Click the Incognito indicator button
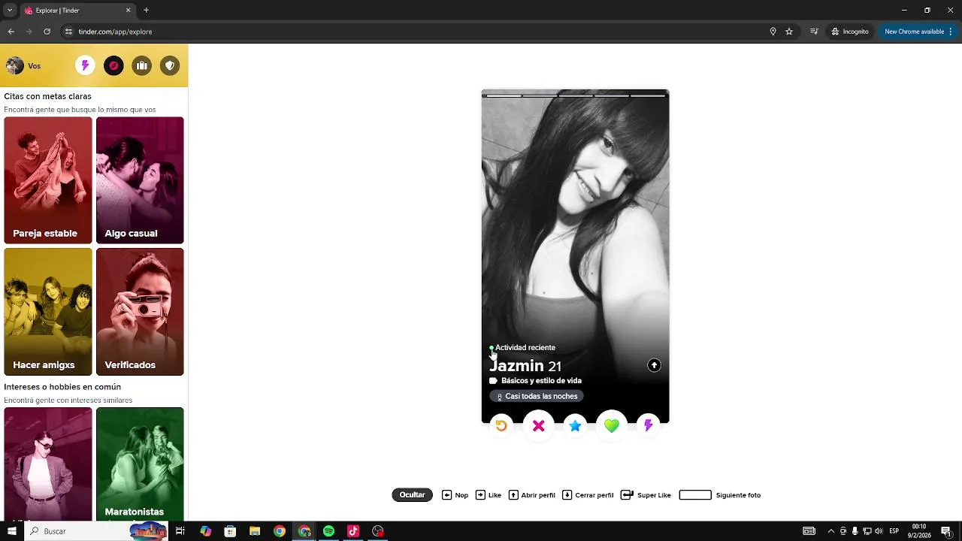The width and height of the screenshot is (962, 541). coord(850,32)
